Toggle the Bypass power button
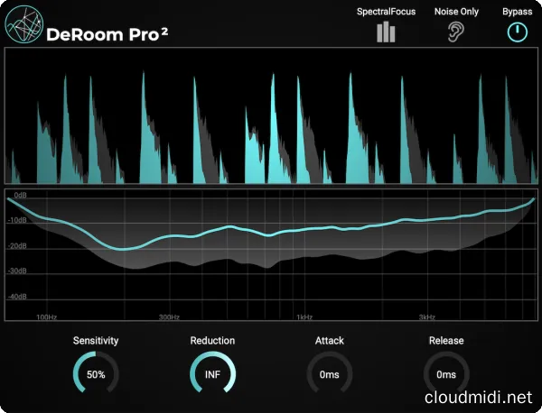The image size is (542, 413). click(518, 32)
